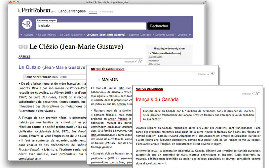The width and height of the screenshot is (269, 168).
Task: Click Imprimer in the main article
Action: 129,62
